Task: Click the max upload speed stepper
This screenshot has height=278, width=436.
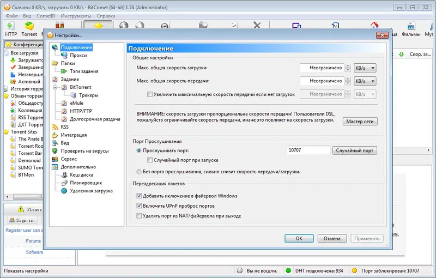Action: pos(348,81)
